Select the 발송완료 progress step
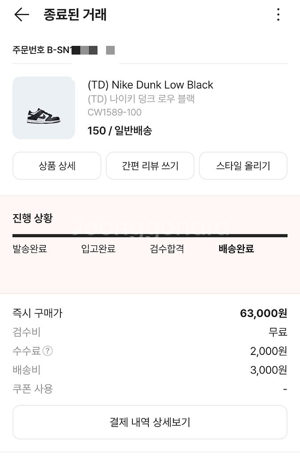300x456 pixels. [30, 249]
